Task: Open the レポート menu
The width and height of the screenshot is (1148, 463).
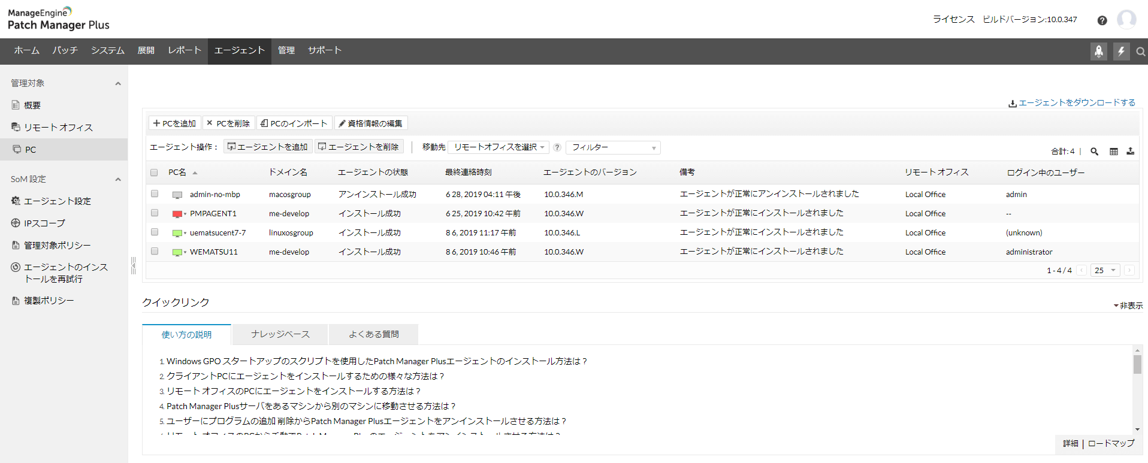Action: (x=185, y=51)
